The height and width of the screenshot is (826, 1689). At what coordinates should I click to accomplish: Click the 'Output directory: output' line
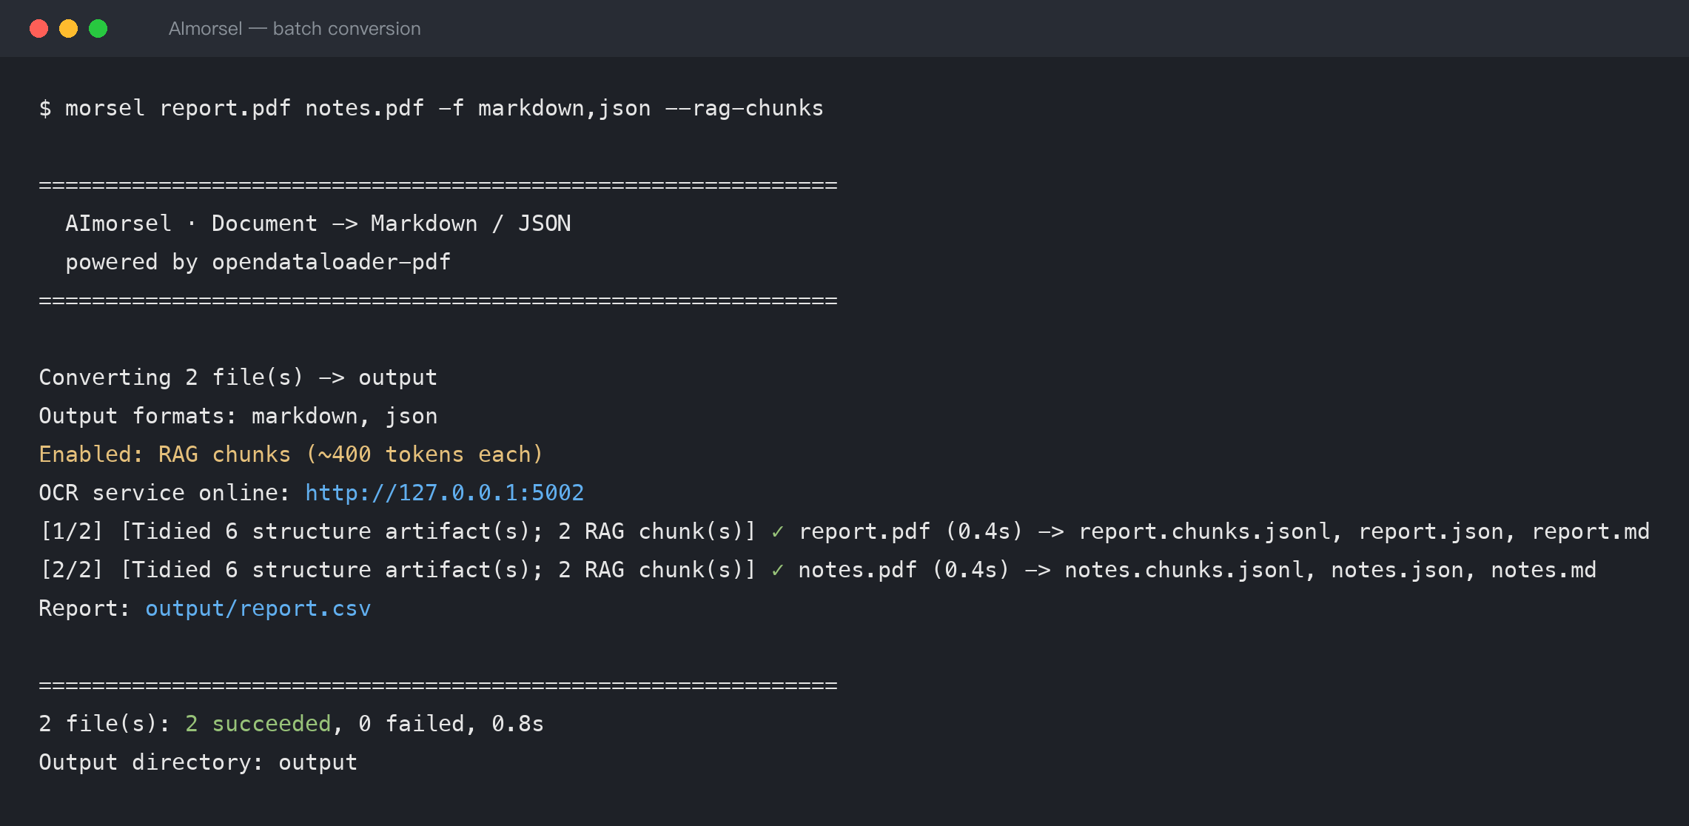198,762
